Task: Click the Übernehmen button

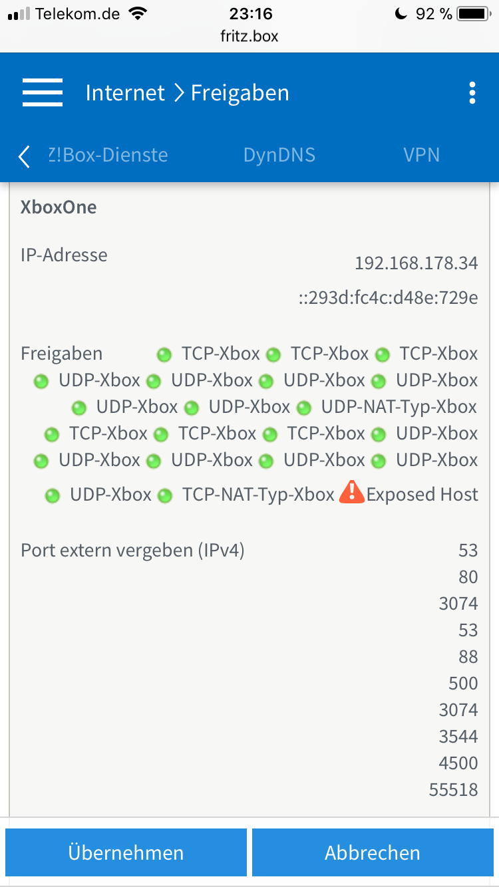Action: 126,852
